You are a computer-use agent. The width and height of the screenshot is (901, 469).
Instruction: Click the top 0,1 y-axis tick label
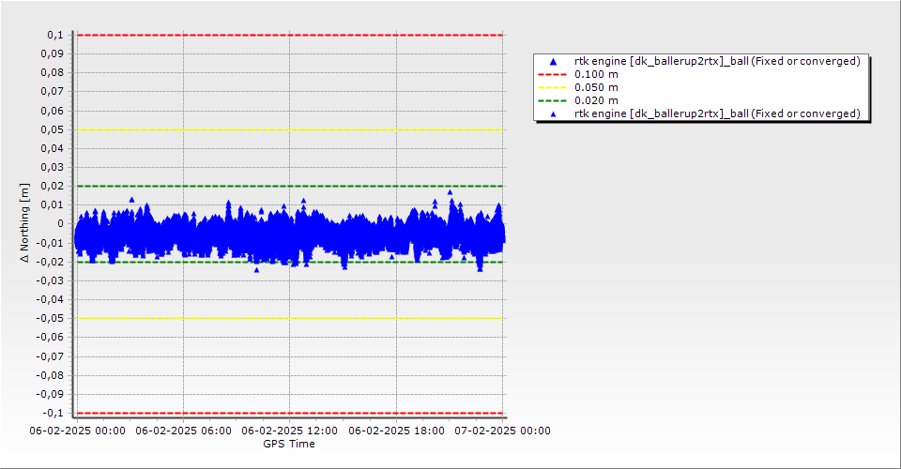(x=54, y=35)
